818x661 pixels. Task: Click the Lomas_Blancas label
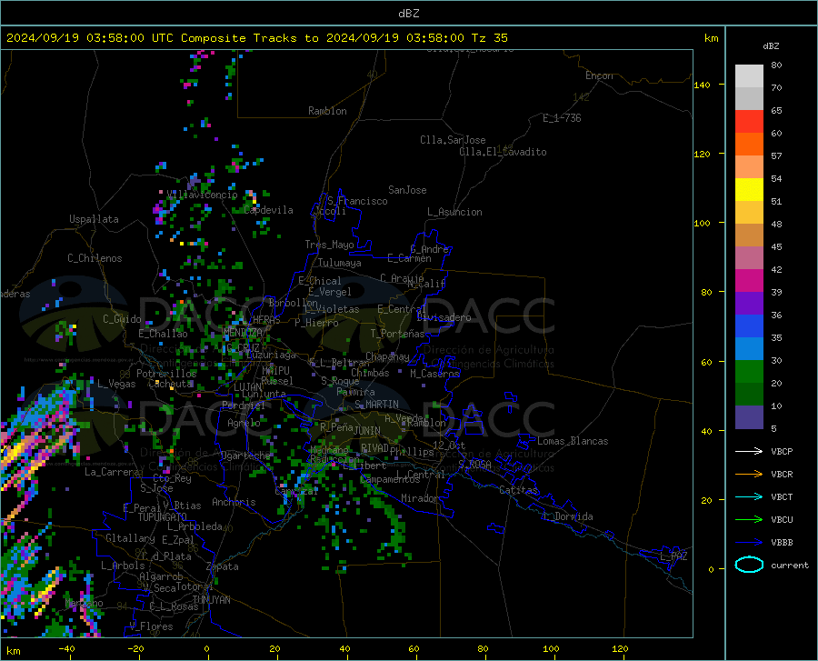coord(573,441)
